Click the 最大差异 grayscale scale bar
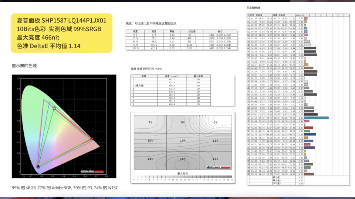This screenshot has height=199, width=355. 183,177
